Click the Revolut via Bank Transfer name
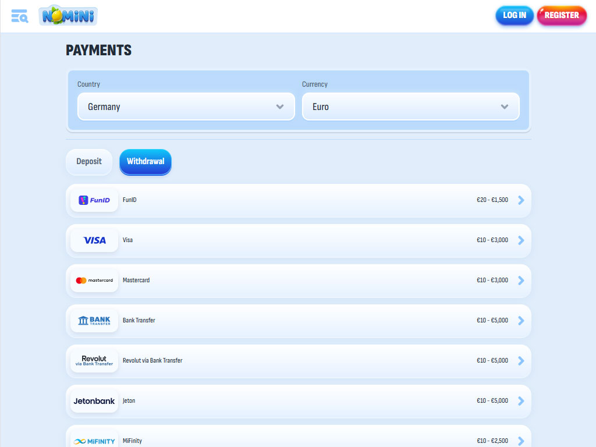 pos(152,361)
